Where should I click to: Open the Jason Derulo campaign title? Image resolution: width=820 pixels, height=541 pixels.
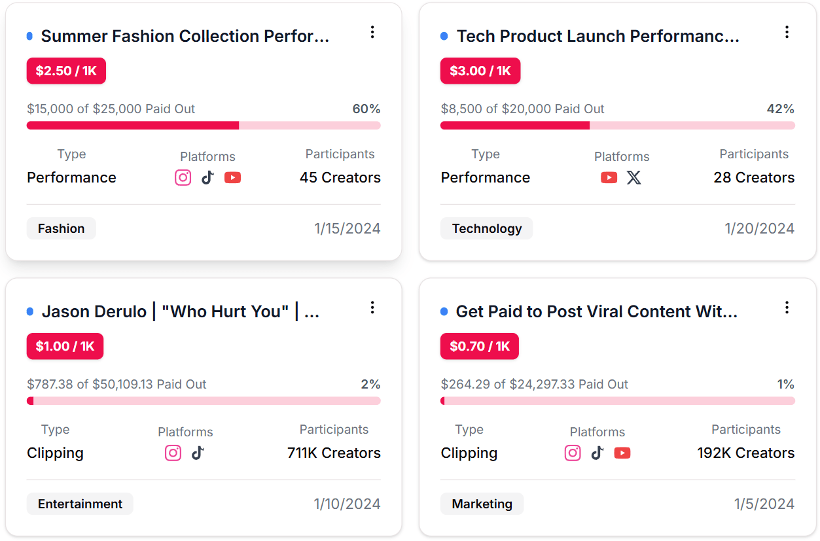tap(180, 311)
